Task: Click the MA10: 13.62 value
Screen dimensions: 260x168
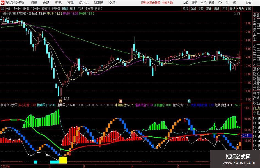Action: pyautogui.click(x=54, y=14)
